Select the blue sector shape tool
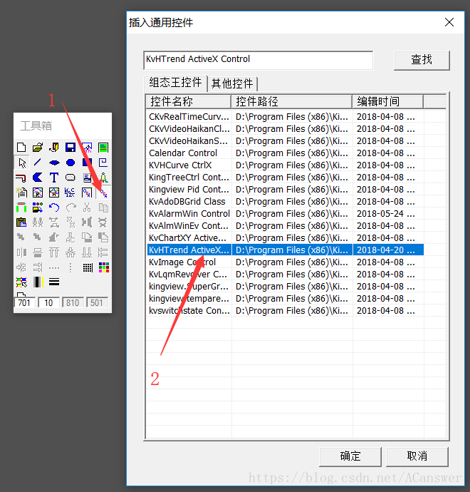This screenshot has width=470, height=492. coord(54,163)
